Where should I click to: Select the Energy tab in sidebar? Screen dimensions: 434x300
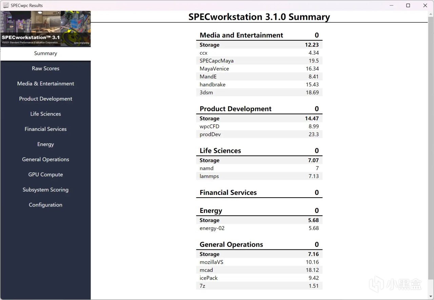(45, 144)
